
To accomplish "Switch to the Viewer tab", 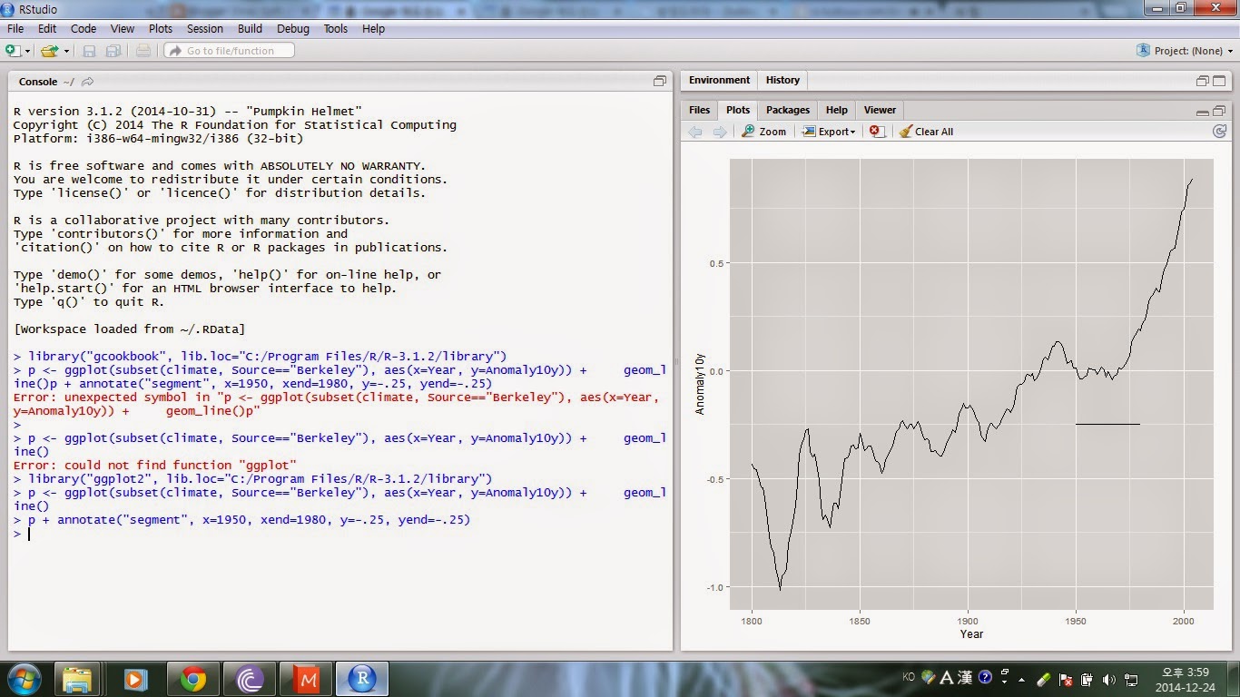I will point(880,110).
